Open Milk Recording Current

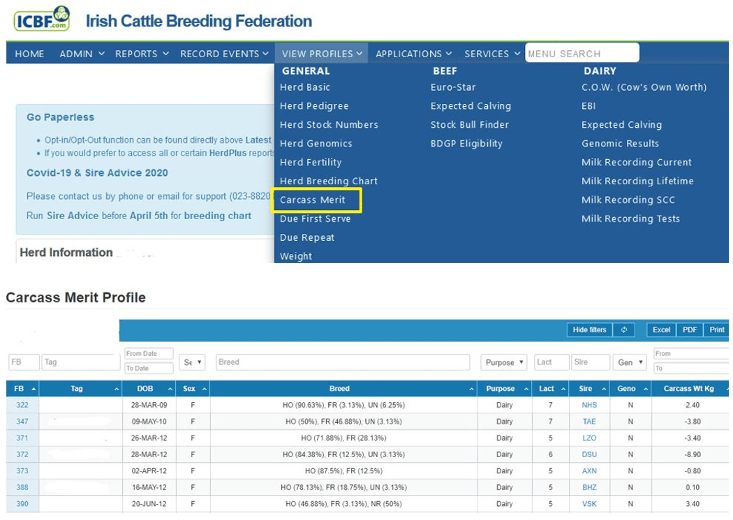(x=637, y=162)
